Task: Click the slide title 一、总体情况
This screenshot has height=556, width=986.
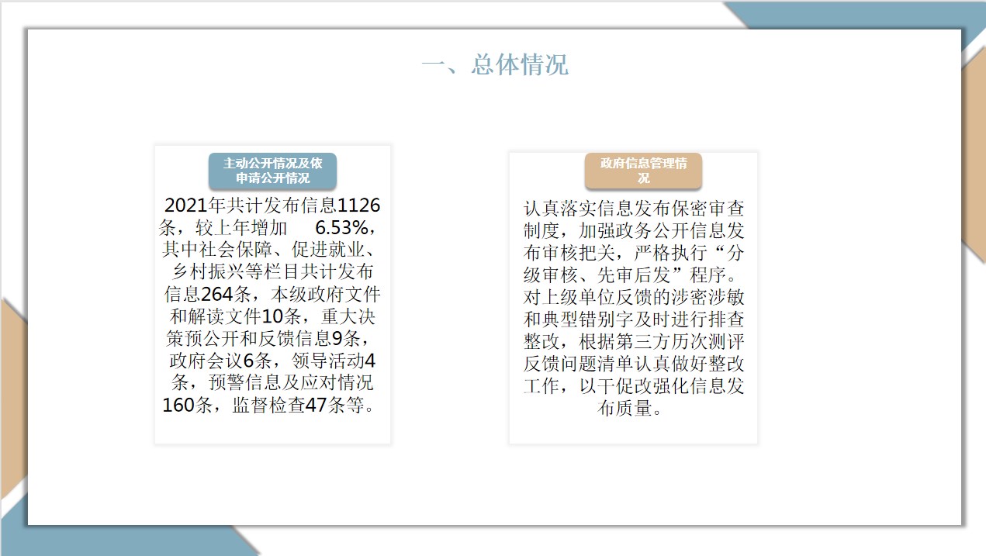Action: tap(494, 64)
